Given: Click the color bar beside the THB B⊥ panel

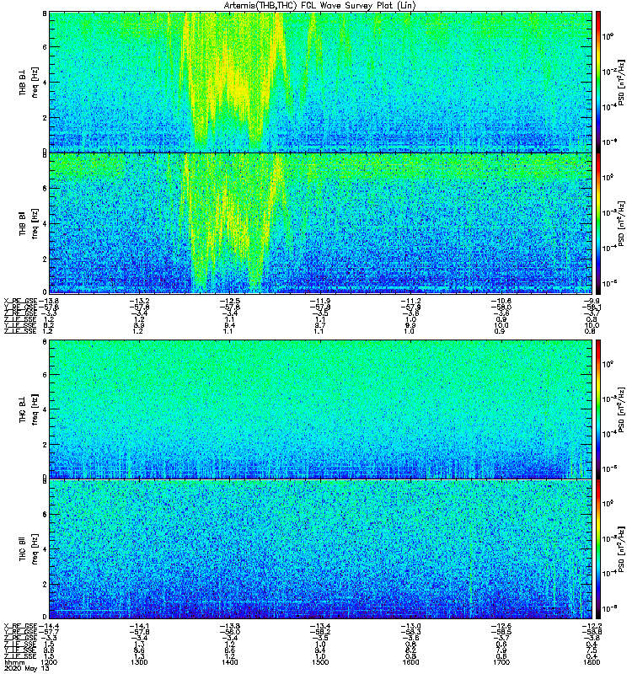Looking at the screenshot, I should tap(597, 82).
